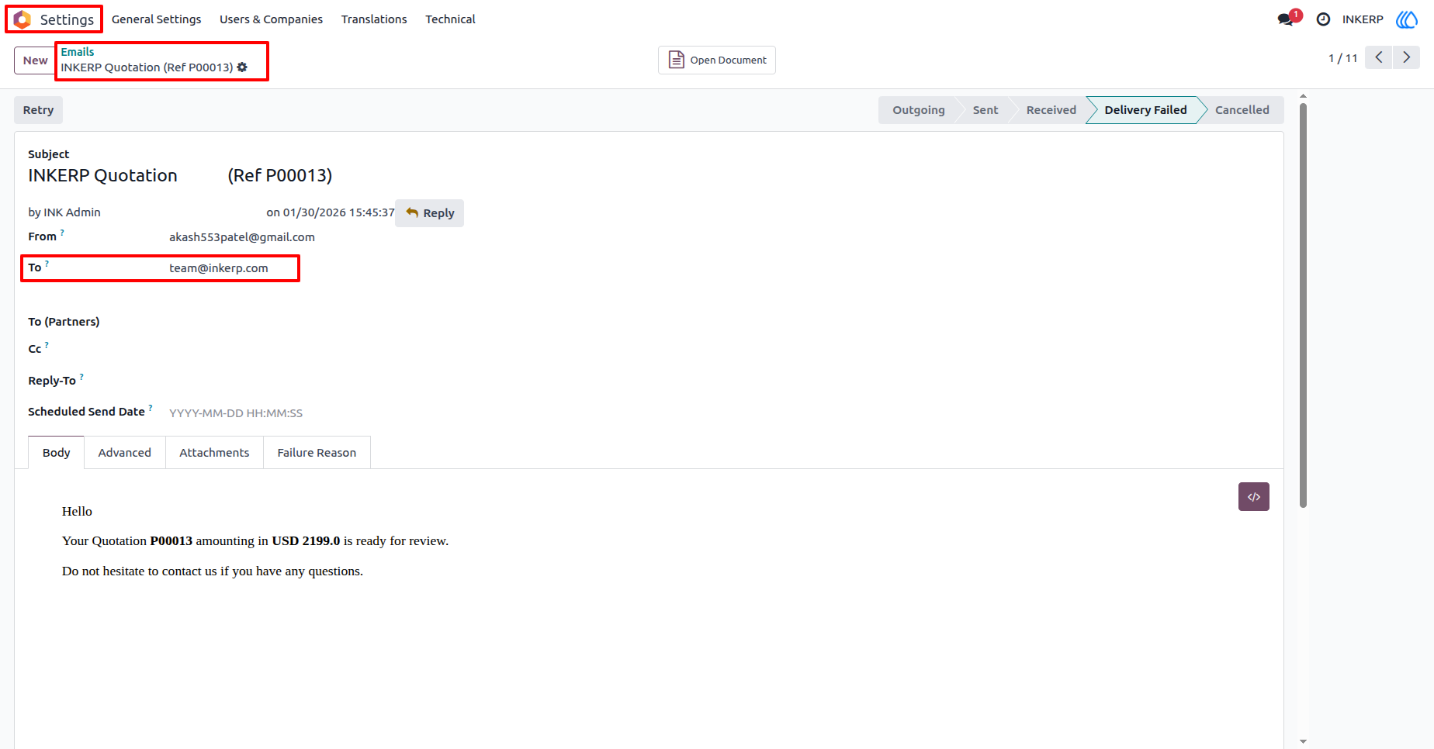Click the vertical scrollbar thumb
The width and height of the screenshot is (1434, 749).
(1303, 305)
